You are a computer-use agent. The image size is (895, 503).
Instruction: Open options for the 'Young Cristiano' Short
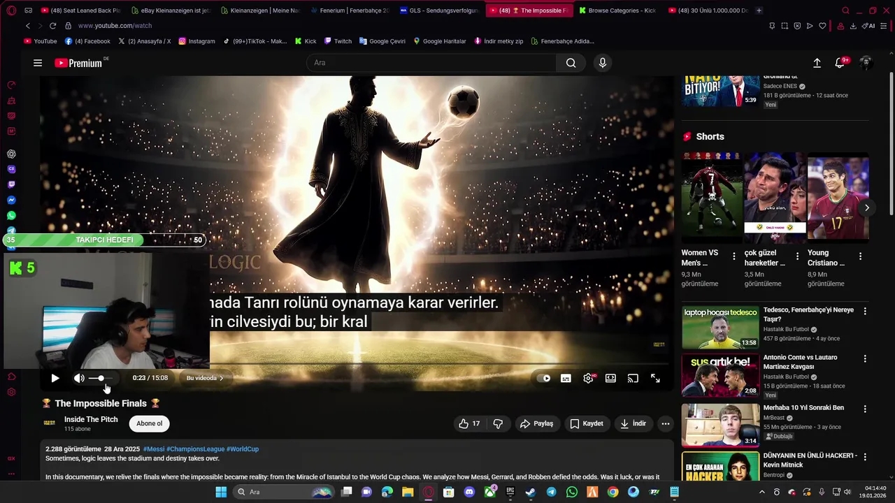coord(860,256)
